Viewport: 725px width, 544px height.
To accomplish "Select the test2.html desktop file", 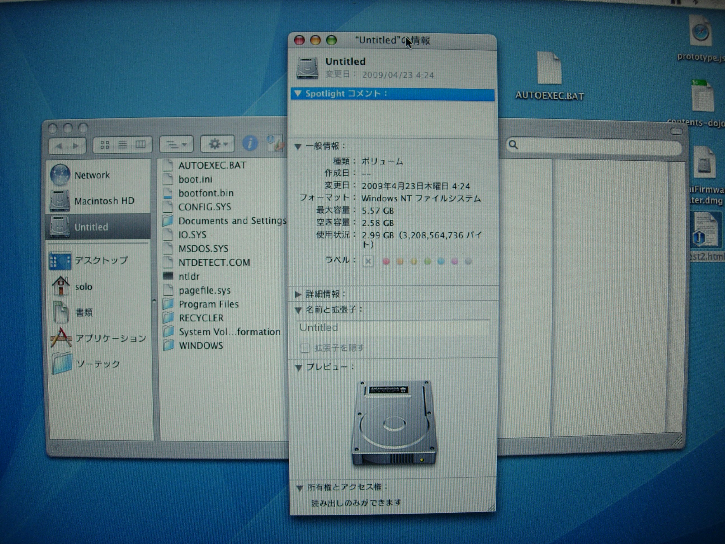I will (x=706, y=236).
